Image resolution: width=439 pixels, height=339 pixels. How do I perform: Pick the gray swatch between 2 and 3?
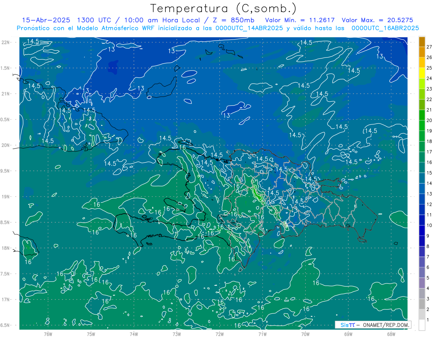[x=422, y=304]
